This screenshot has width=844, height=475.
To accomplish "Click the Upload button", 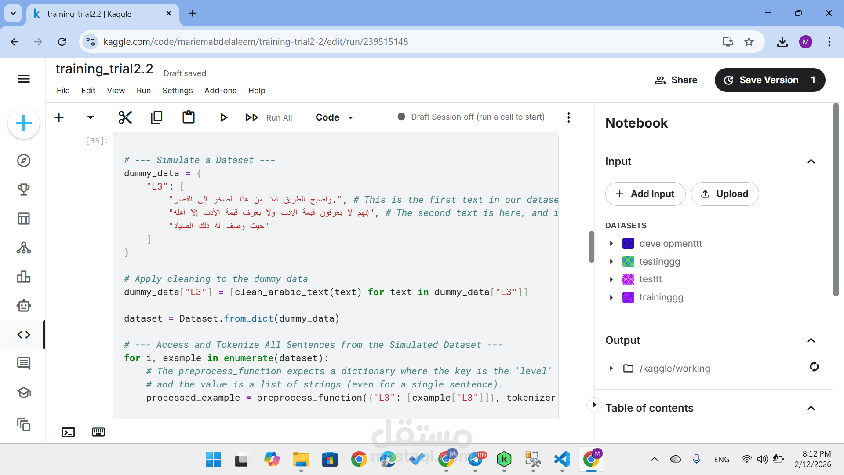I will coord(725,194).
